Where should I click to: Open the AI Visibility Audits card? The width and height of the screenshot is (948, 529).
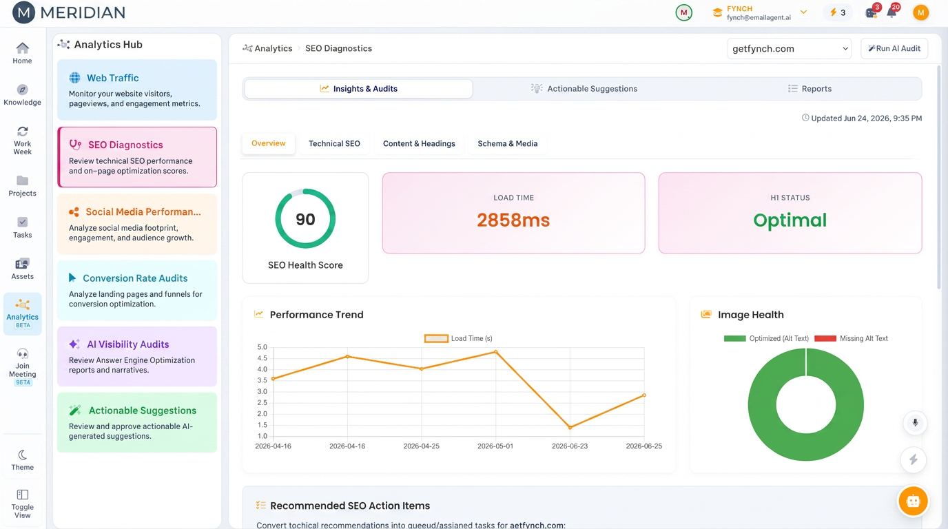click(137, 356)
